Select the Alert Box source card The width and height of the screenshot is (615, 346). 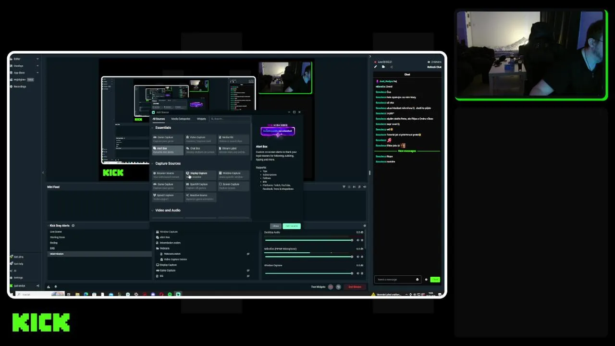pos(167,150)
